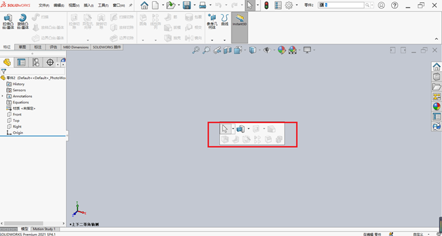The width and height of the screenshot is (442, 236).
Task: Click the Previous View icon
Action: coord(217,50)
